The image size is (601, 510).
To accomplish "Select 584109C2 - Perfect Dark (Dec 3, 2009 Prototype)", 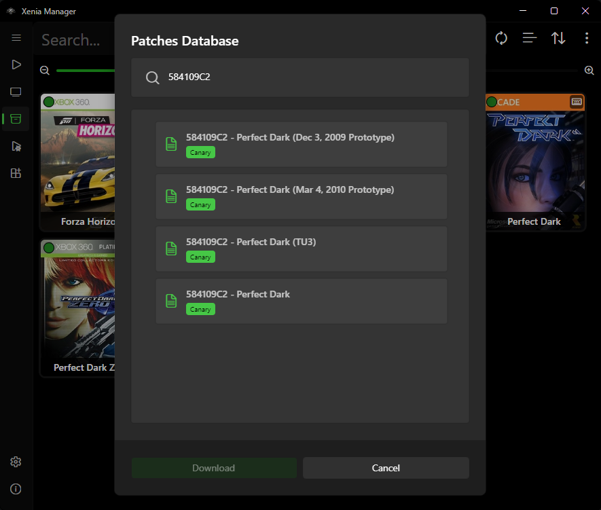I will point(302,144).
